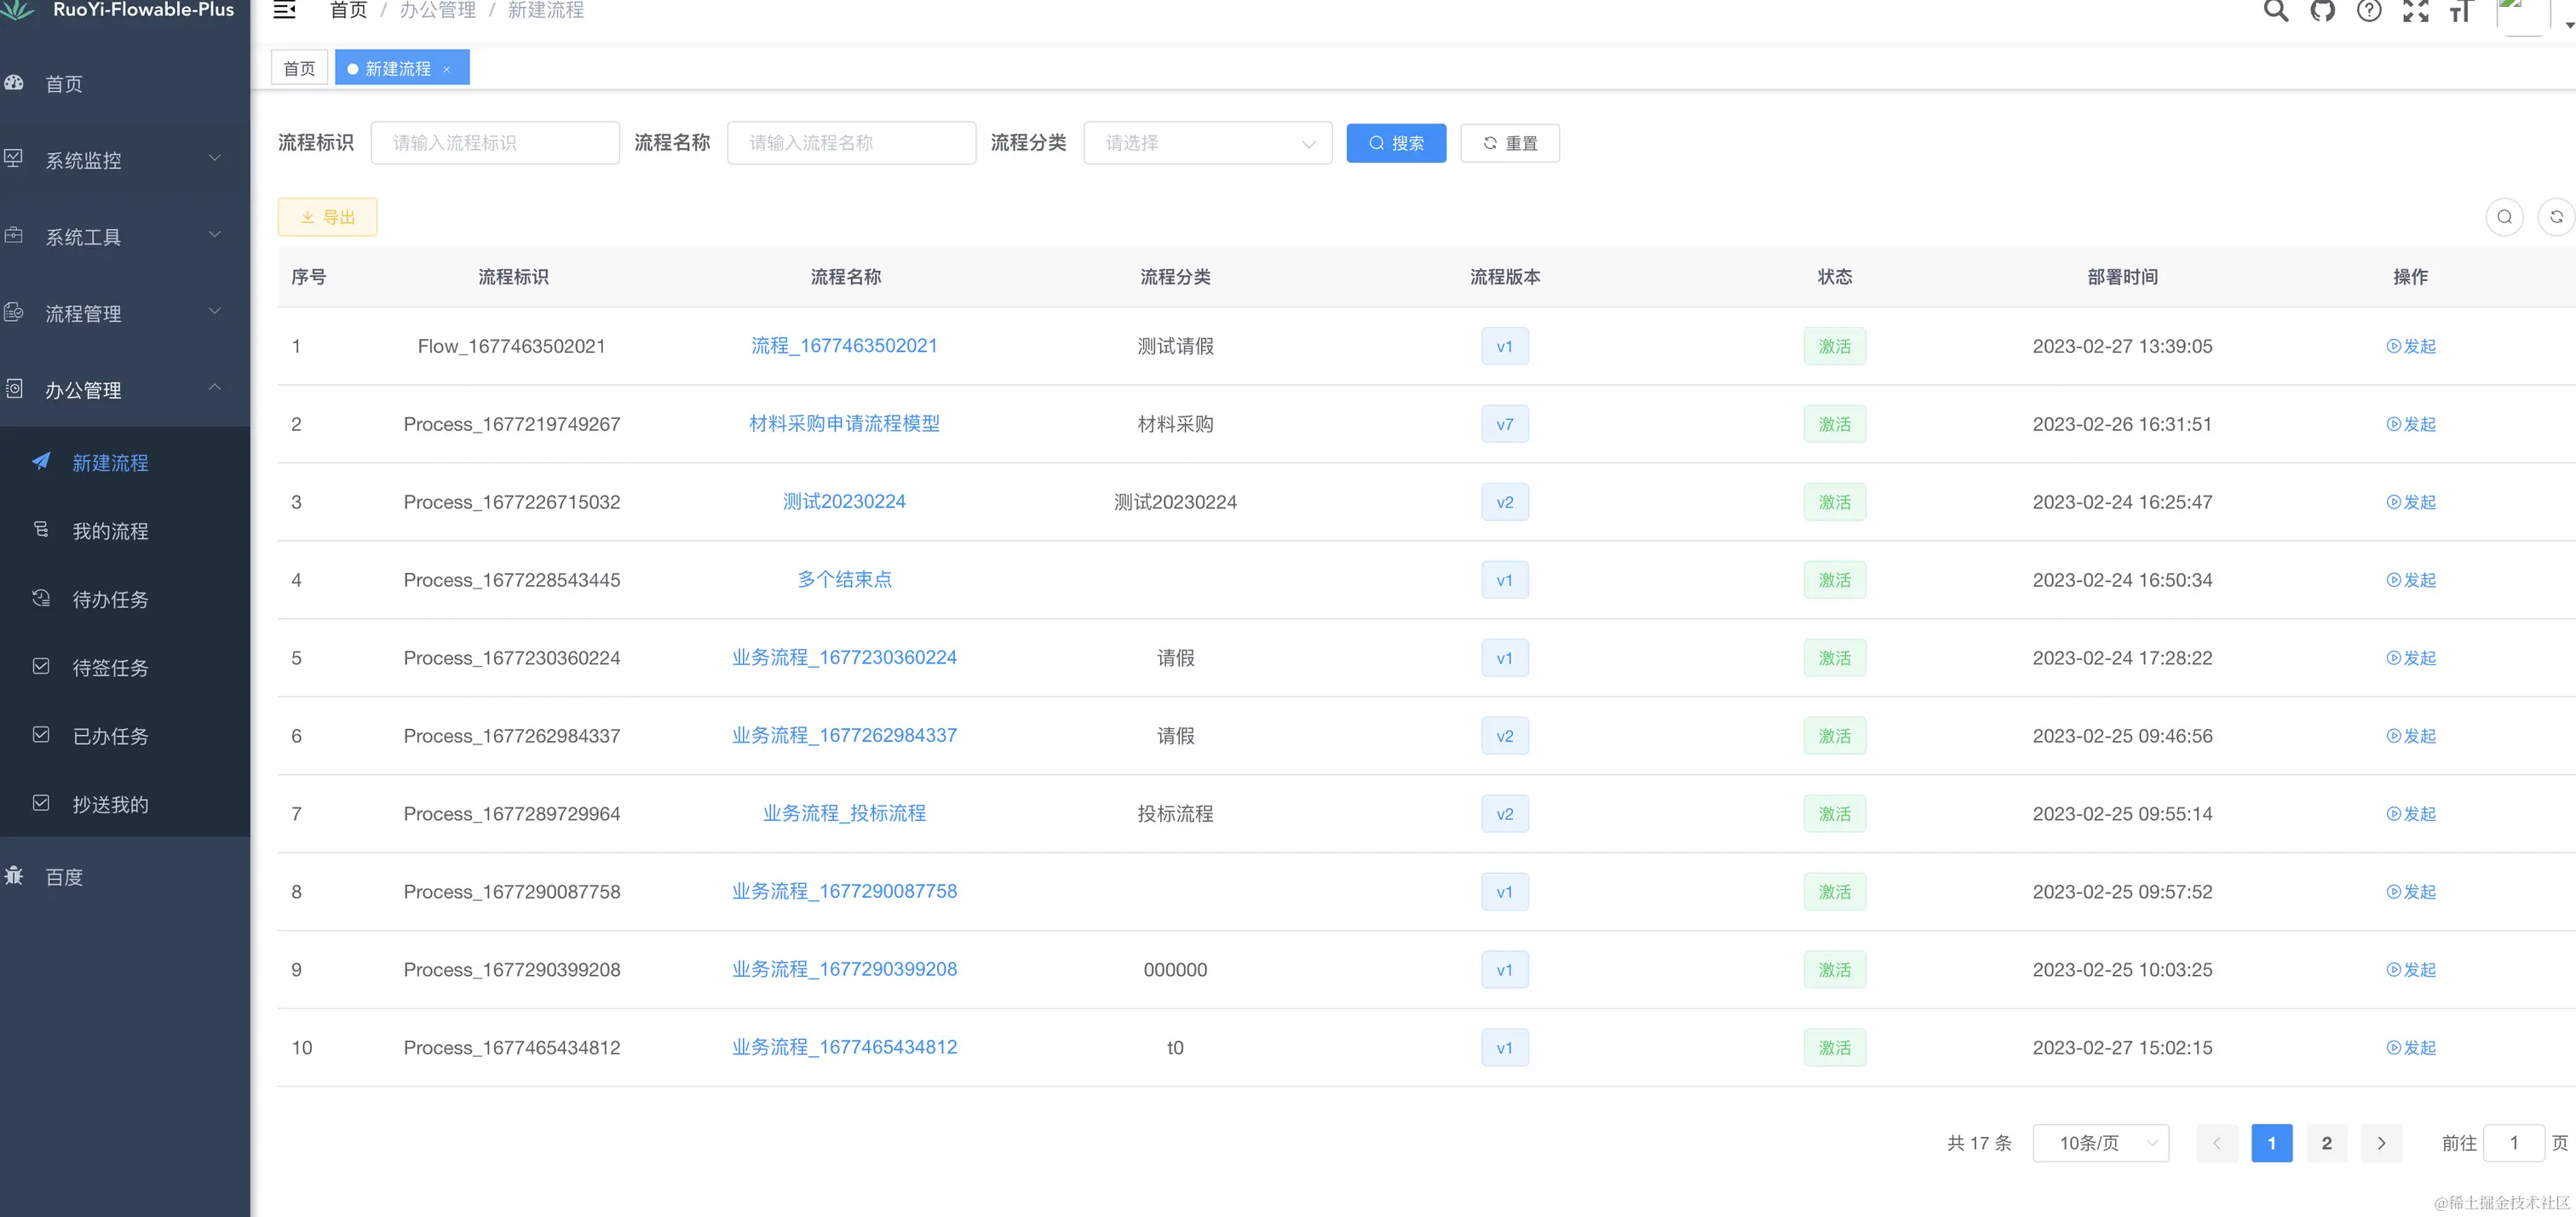Go to page 2 of the table
Screen dimensions: 2576x1217
point(2326,1143)
